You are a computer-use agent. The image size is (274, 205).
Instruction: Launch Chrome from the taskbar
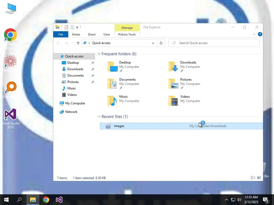pos(46,200)
